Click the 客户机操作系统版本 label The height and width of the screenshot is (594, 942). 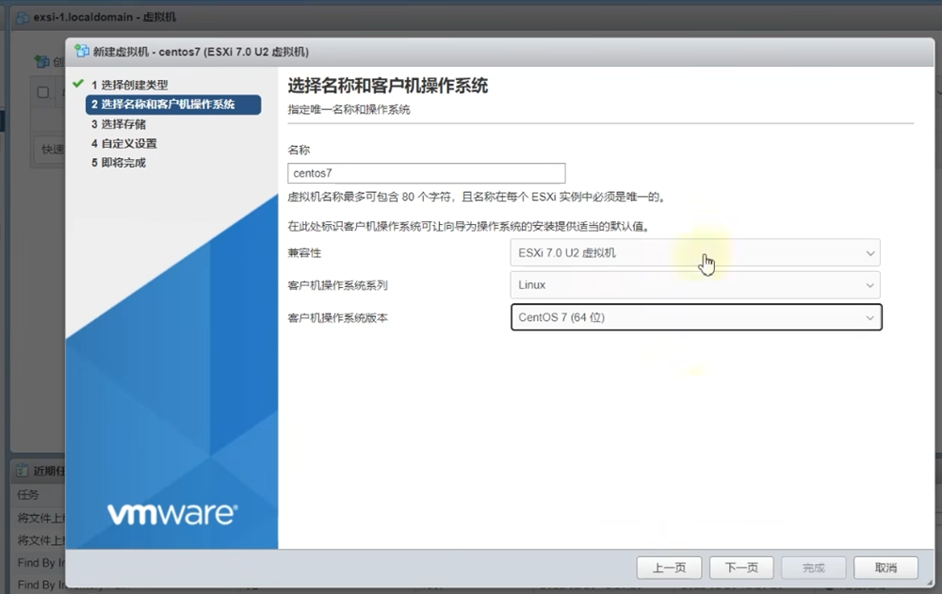pos(337,318)
